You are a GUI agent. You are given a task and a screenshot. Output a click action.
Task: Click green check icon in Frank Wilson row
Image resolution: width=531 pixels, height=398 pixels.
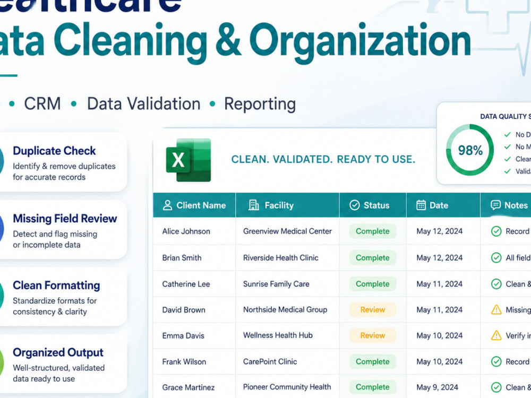pyautogui.click(x=496, y=361)
